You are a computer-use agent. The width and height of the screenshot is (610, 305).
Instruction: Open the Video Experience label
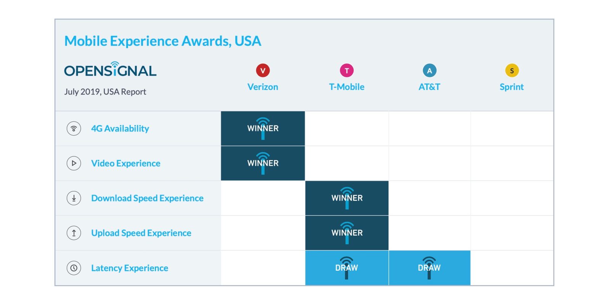(126, 163)
